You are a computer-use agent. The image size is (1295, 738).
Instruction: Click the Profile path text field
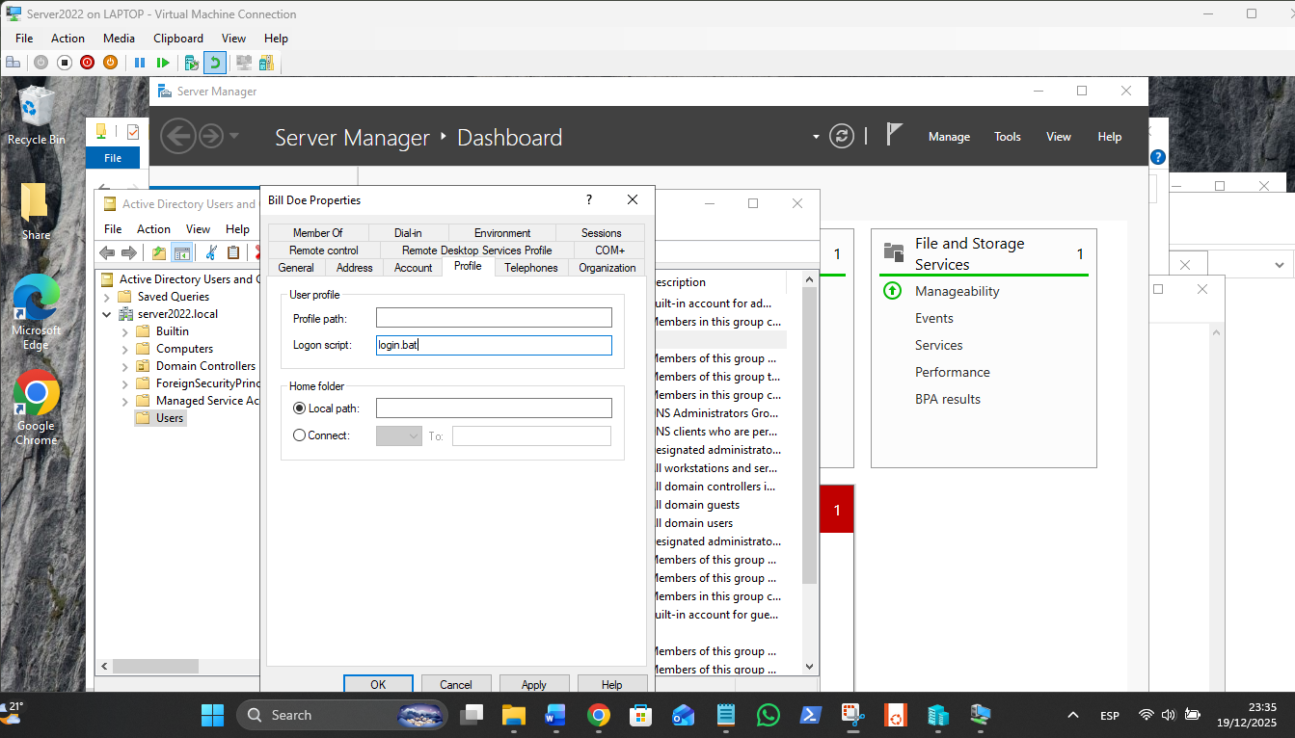[x=494, y=318]
